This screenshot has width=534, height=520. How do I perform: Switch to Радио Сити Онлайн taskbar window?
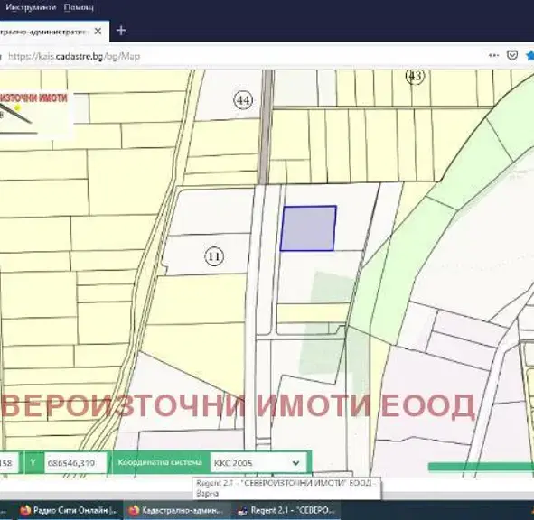(70, 510)
